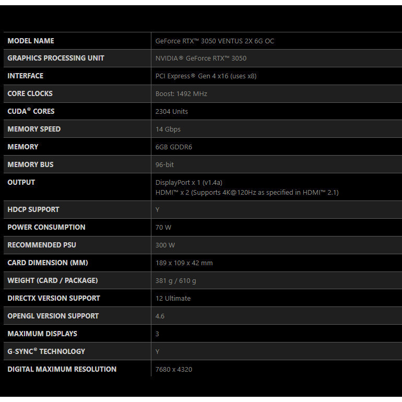Select the GeForce RTX 3050 VENTUS 2X 6G OC text
This screenshot has width=402, height=402.
tap(215, 41)
